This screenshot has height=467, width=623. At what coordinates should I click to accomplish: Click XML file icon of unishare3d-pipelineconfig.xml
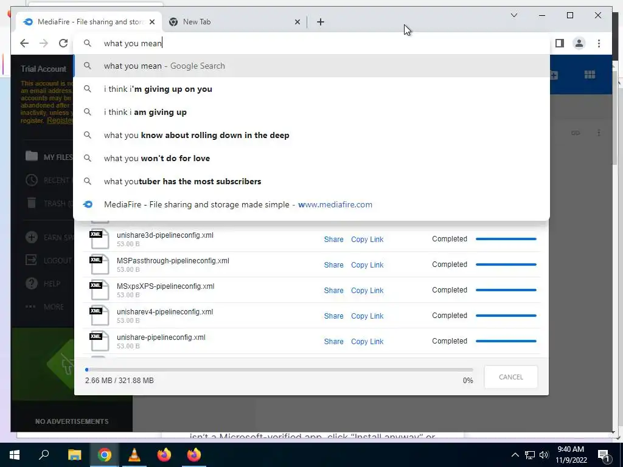(99, 239)
